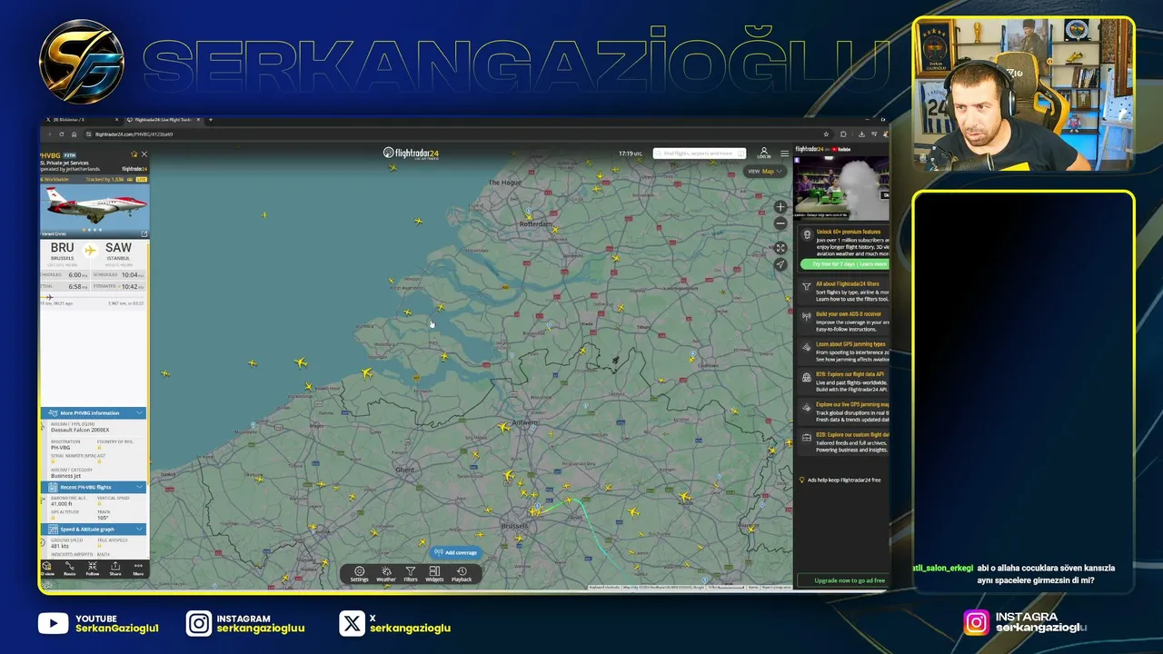
Task: Open Learn about GPS jamming types link
Action: click(x=844, y=351)
